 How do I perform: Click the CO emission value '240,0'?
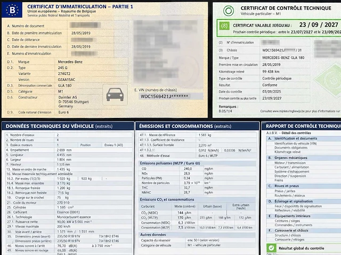188,169
